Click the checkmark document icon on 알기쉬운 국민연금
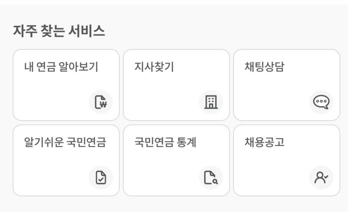The image size is (348, 212). [101, 177]
